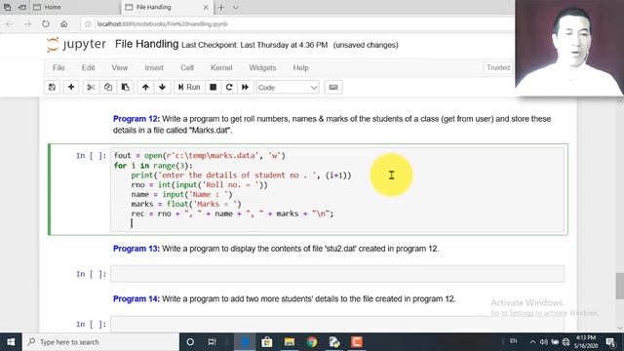The height and width of the screenshot is (351, 624).
Task: Open Task View on the taskbar
Action: click(213, 342)
